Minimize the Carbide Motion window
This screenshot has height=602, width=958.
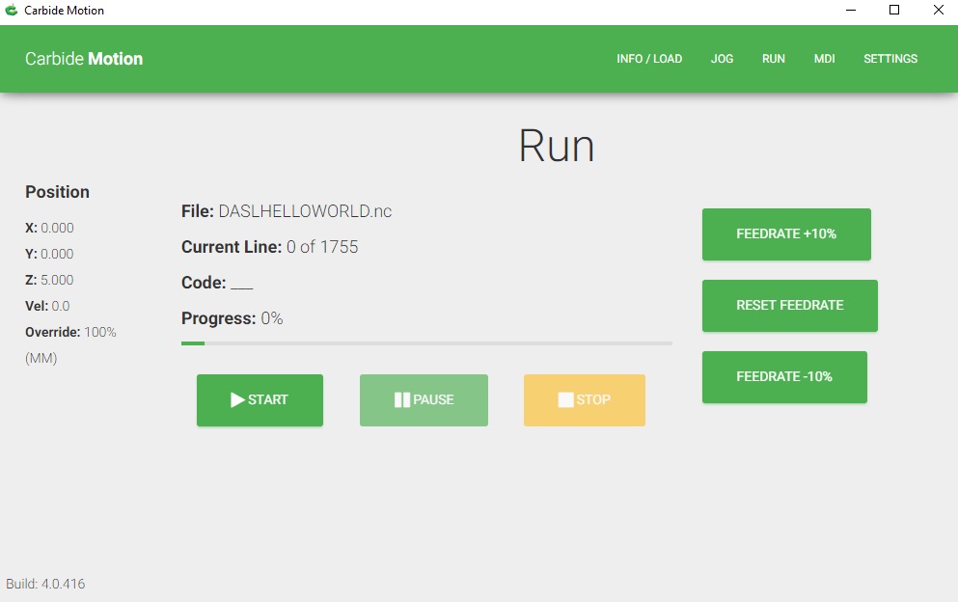[851, 10]
